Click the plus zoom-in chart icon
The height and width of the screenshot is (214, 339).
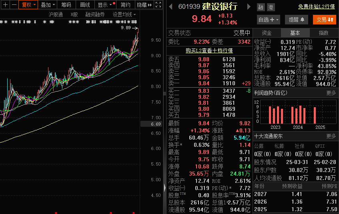(x=6, y=4)
